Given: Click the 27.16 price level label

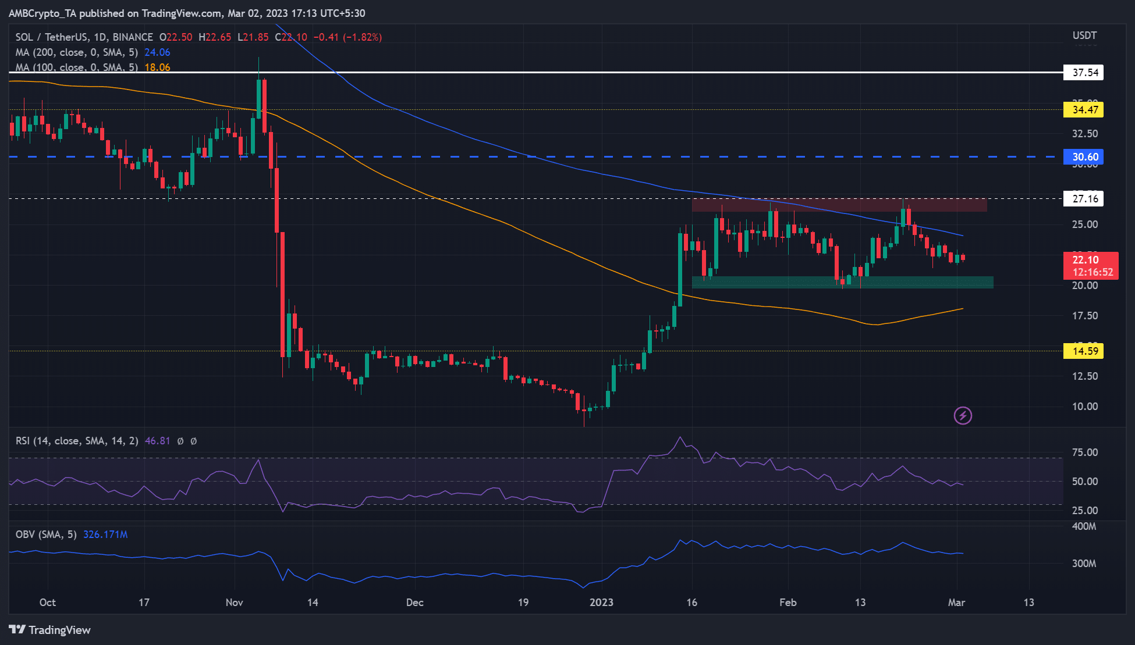Looking at the screenshot, I should coord(1084,198).
